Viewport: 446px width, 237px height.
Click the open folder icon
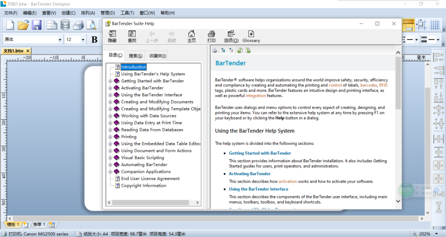pos(23,25)
